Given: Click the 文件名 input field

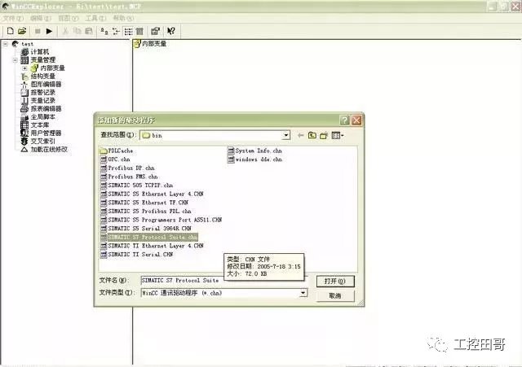Looking at the screenshot, I should point(223,281).
